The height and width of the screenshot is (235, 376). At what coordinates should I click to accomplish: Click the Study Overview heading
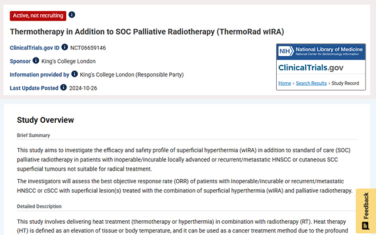tap(45, 120)
